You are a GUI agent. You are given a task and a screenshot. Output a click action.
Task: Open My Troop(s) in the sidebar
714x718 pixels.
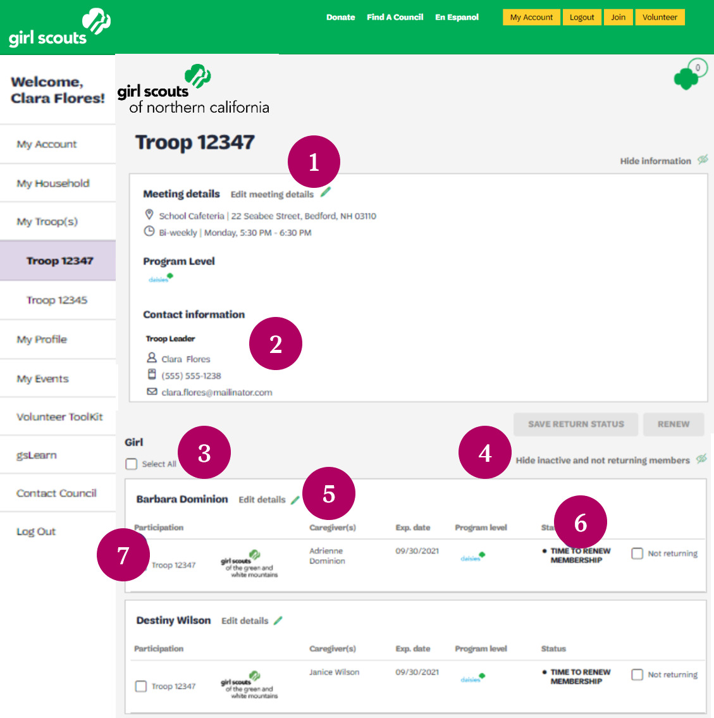(x=58, y=221)
